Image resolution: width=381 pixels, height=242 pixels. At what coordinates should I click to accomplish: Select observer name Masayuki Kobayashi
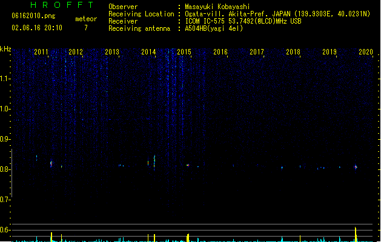(x=217, y=7)
